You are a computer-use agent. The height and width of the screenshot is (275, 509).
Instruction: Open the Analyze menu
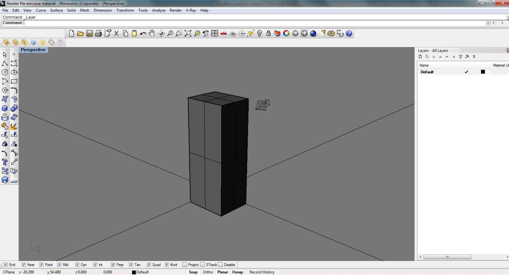click(159, 10)
